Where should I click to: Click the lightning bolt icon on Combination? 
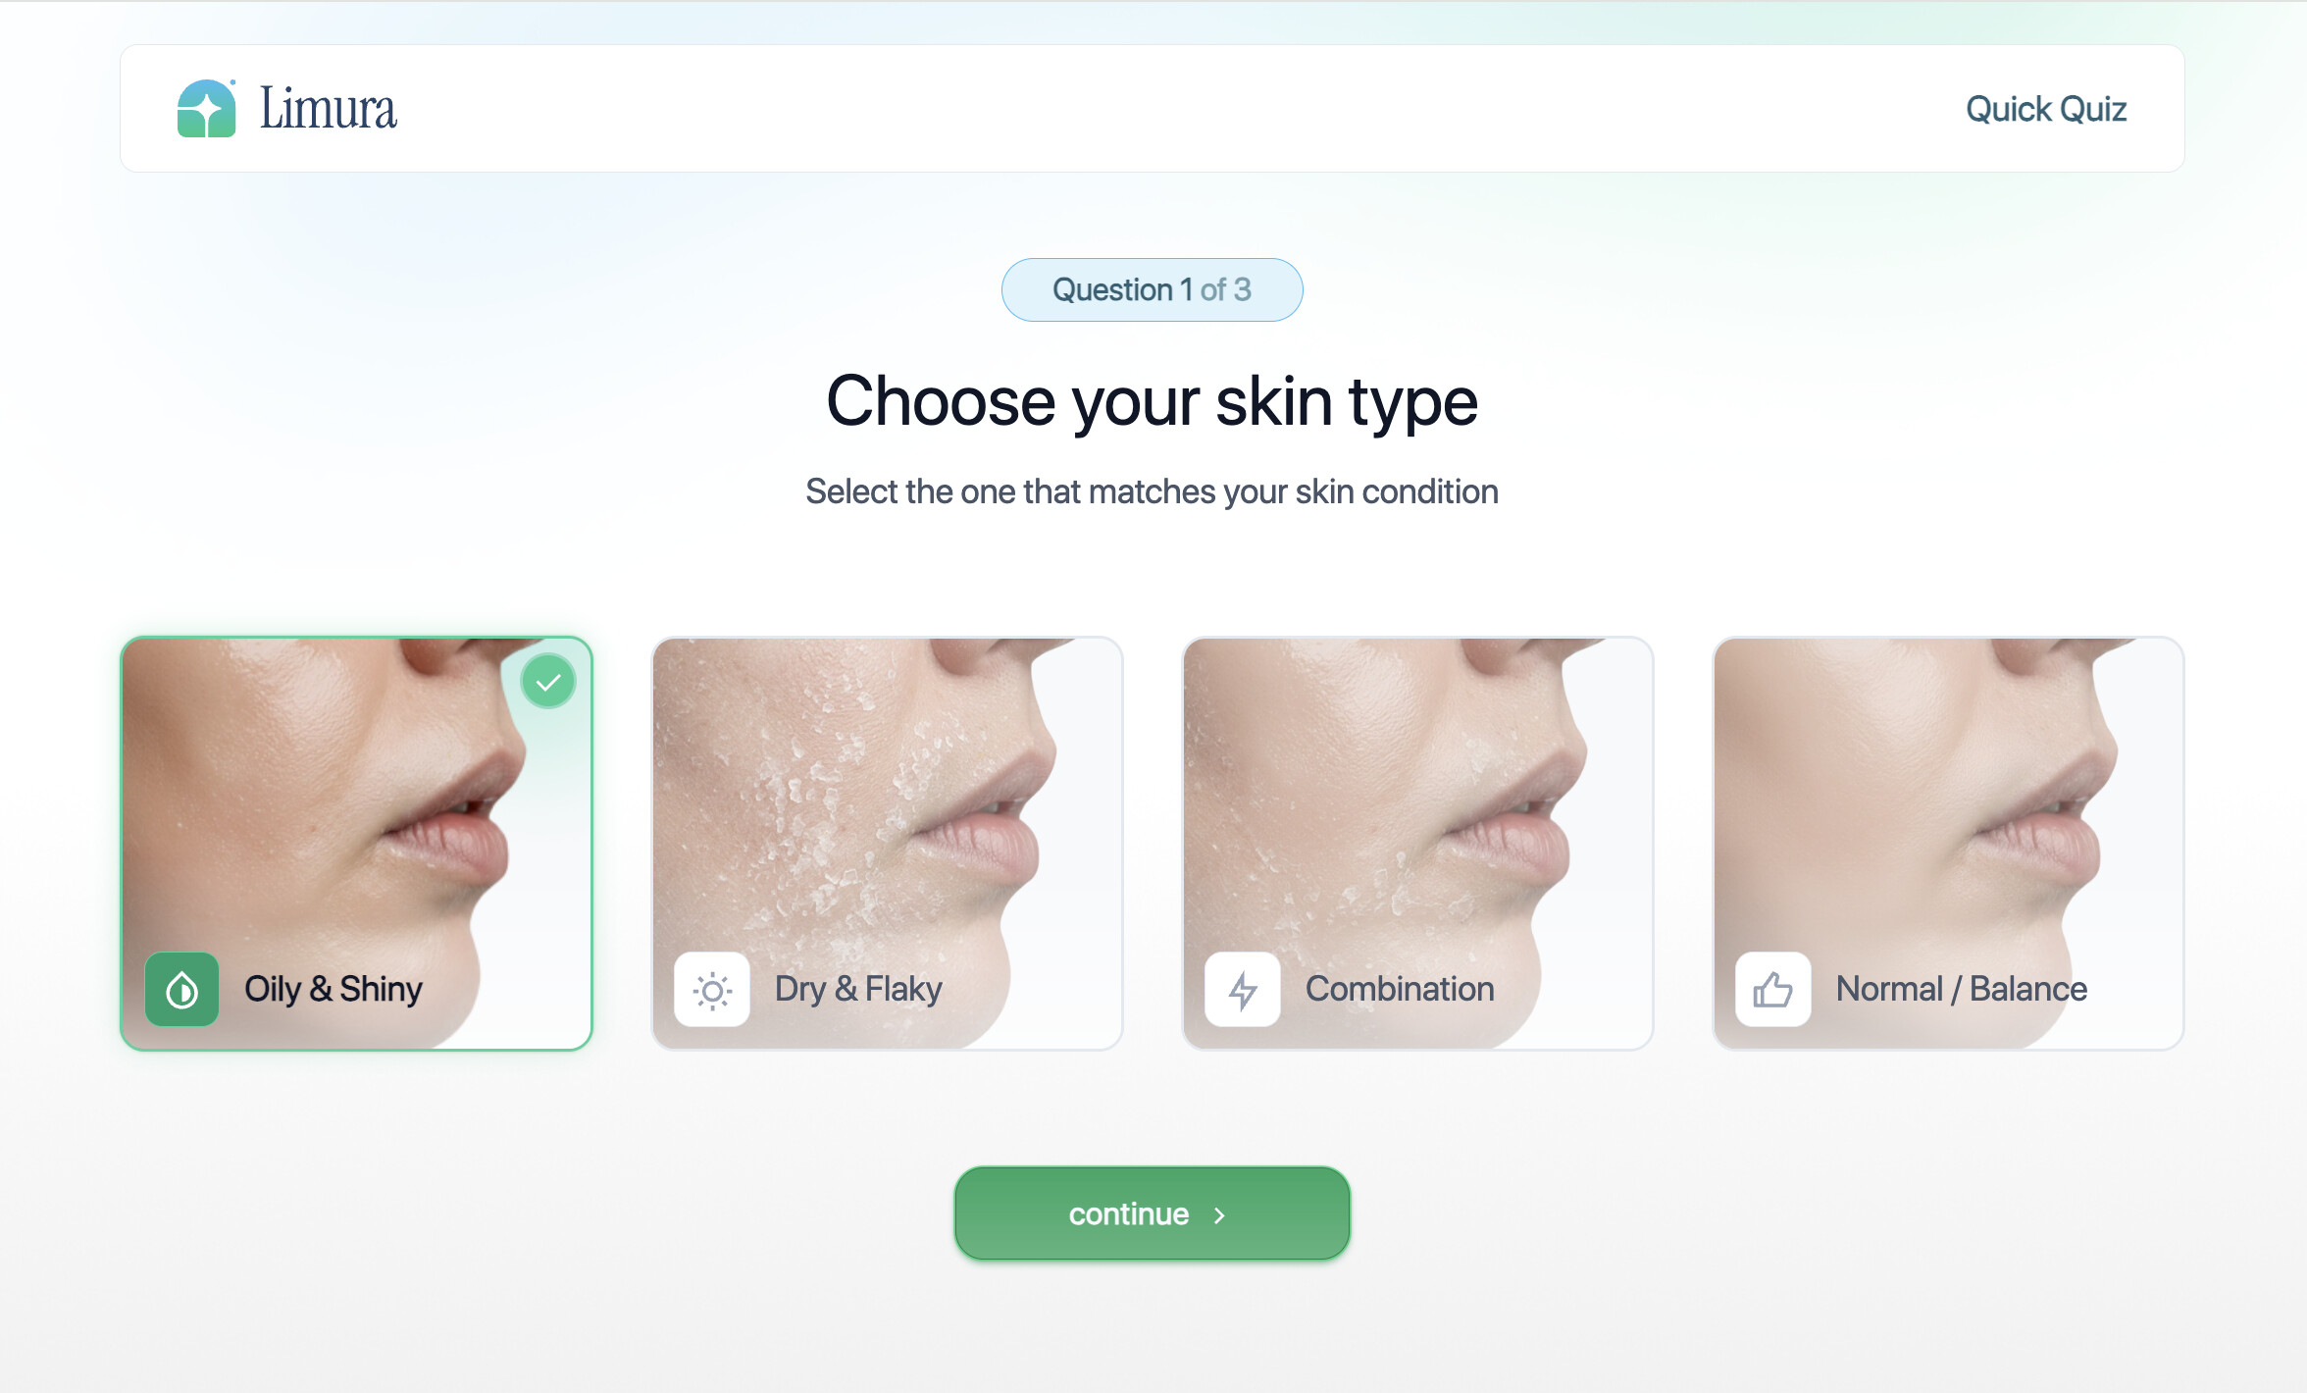pyautogui.click(x=1243, y=989)
